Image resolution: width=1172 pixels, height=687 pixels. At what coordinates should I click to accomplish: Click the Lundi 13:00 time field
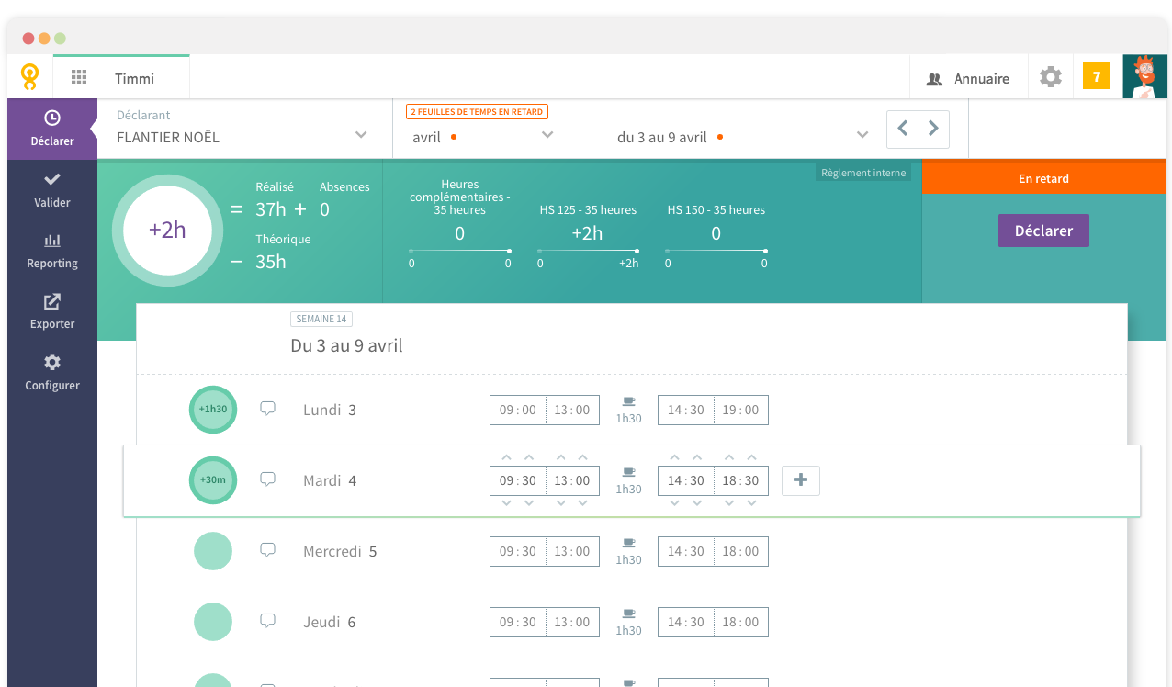tap(572, 411)
